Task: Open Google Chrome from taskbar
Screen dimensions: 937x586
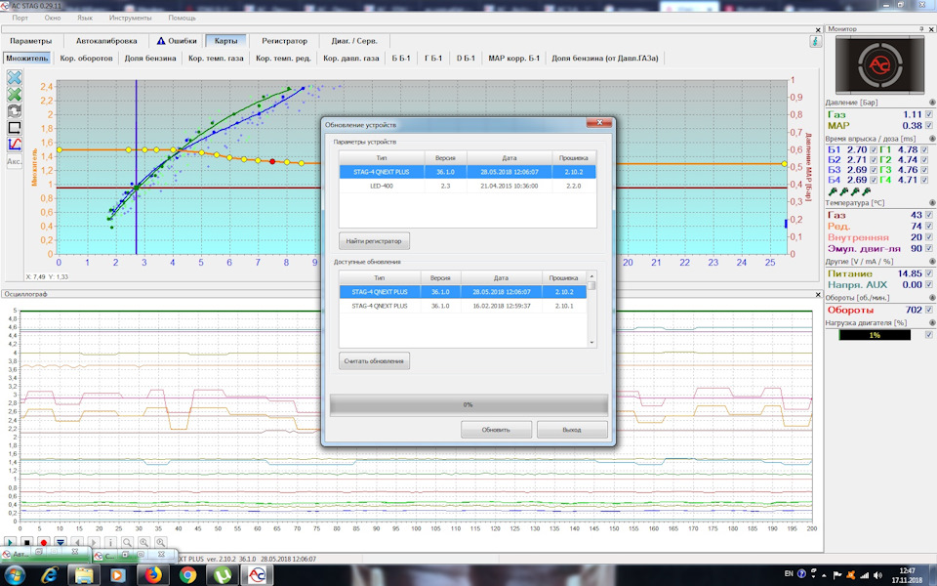Action: (187, 575)
